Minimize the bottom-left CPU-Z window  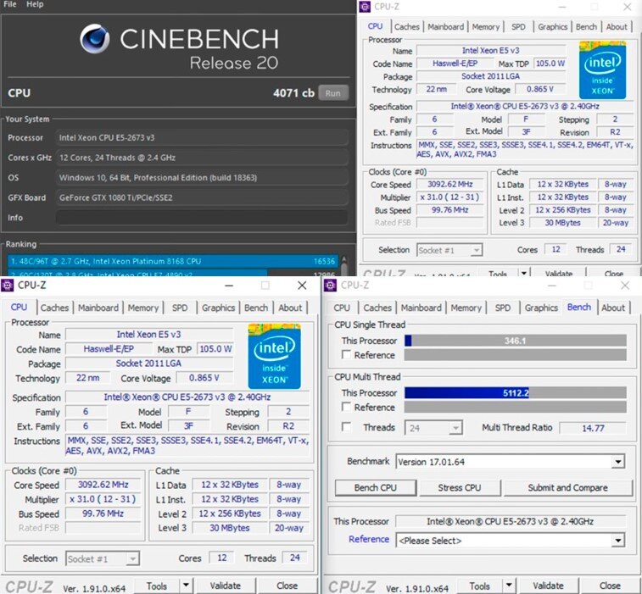point(229,286)
